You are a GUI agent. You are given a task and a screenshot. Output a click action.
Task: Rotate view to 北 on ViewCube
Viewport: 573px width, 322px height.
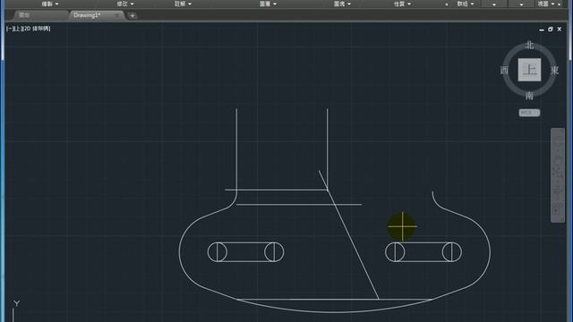pyautogui.click(x=529, y=46)
